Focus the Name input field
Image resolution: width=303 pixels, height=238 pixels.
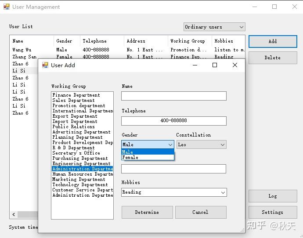click(174, 96)
